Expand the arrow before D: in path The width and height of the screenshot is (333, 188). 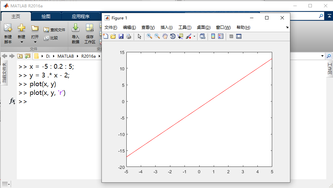42,56
